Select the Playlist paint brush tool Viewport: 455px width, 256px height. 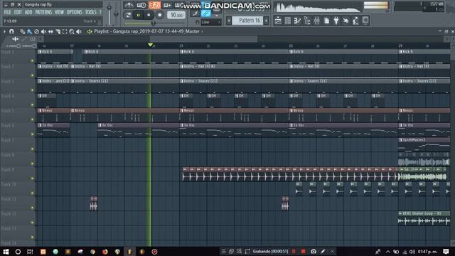click(29, 31)
